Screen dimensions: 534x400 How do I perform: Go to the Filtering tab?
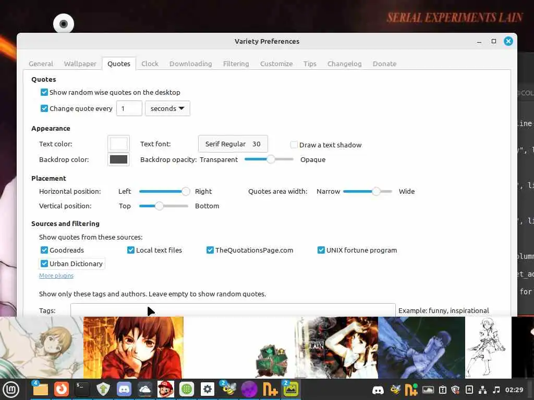click(x=236, y=64)
